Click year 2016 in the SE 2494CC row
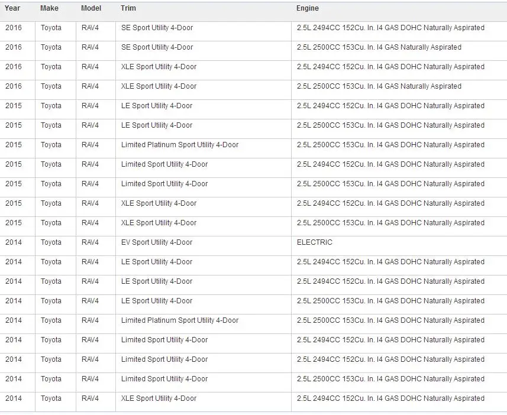The image size is (507, 415). tap(14, 27)
